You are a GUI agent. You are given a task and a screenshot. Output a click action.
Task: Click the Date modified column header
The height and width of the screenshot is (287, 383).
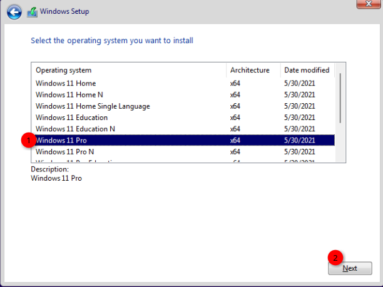tap(307, 70)
